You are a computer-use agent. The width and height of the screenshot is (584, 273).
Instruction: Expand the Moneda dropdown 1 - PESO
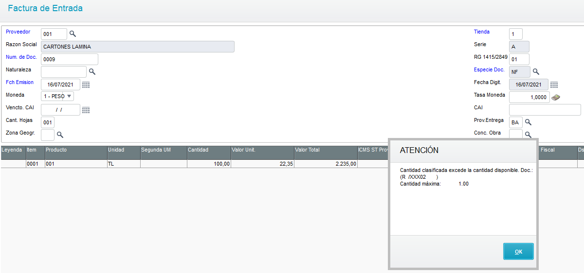[57, 96]
